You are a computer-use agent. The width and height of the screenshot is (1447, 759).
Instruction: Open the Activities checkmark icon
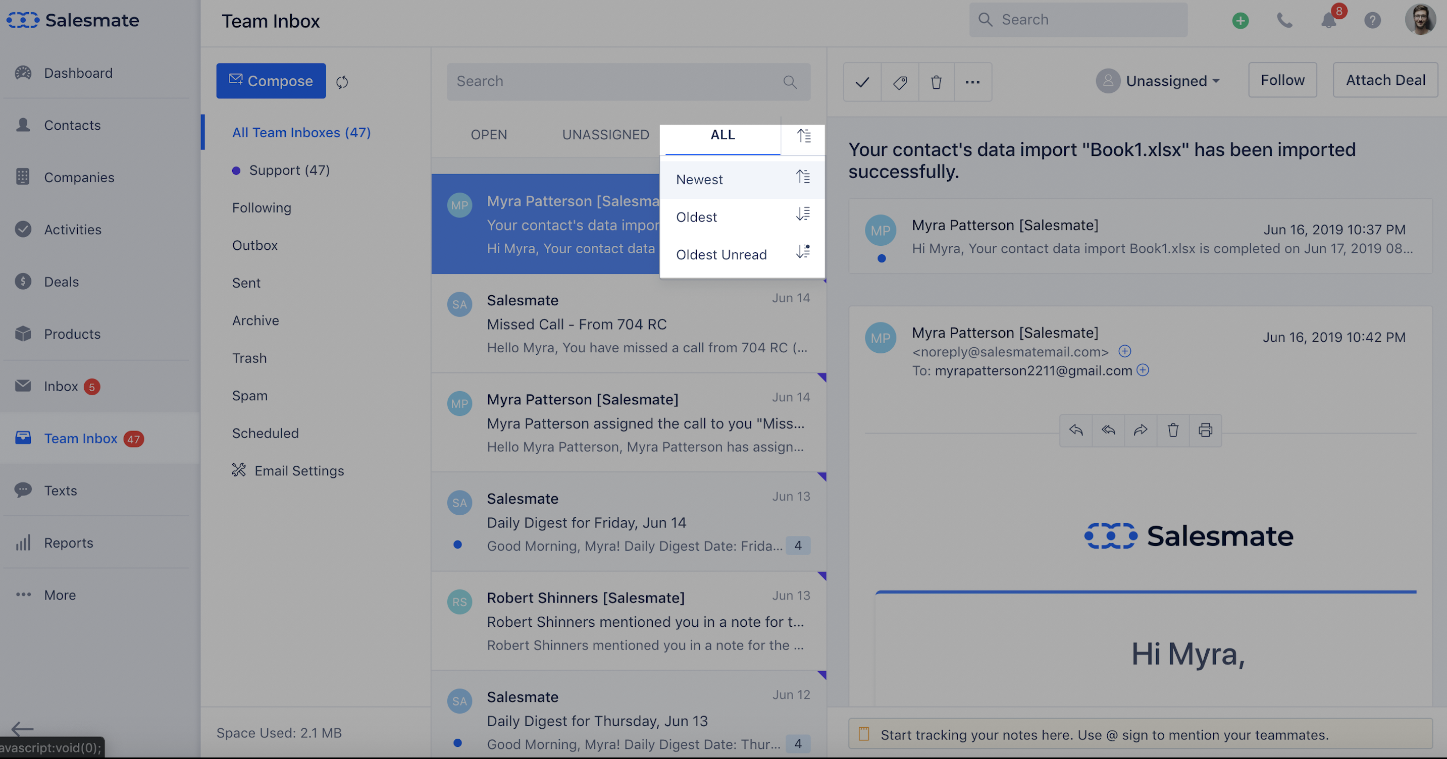tap(23, 229)
